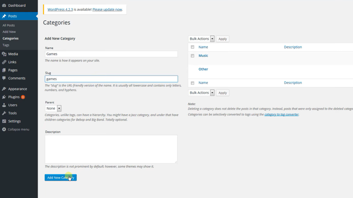This screenshot has height=198, width=353.
Task: Click the Dashboard gauge icon
Action: point(4,5)
